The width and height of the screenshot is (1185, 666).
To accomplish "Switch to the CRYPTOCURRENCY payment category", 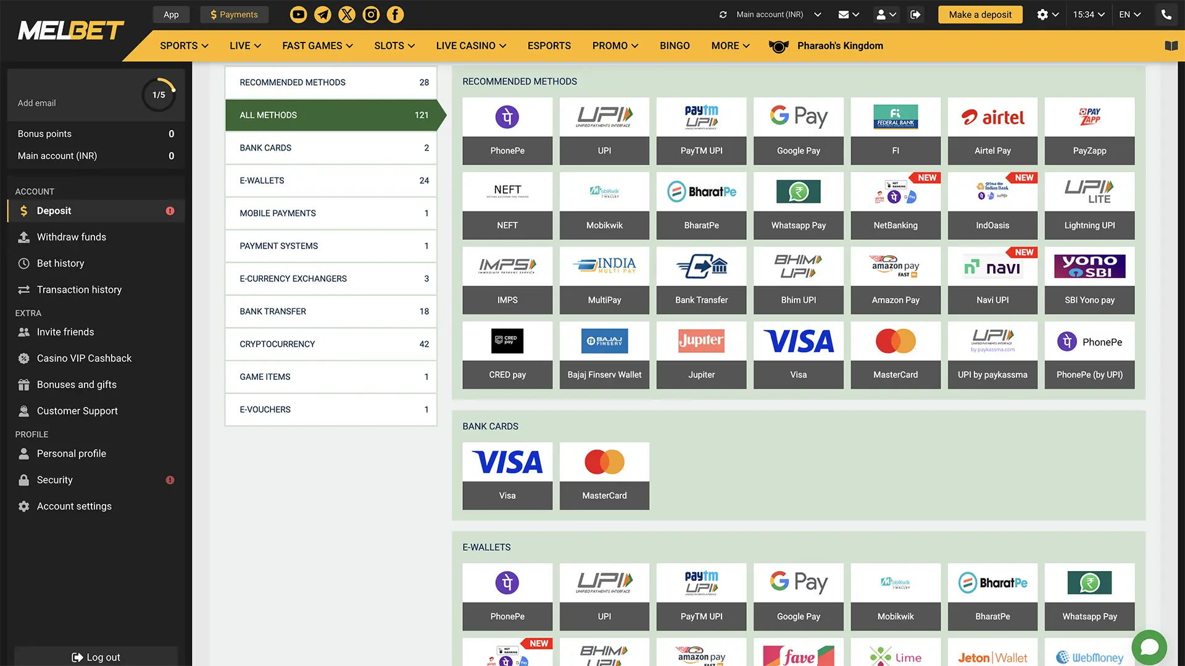I will (331, 344).
